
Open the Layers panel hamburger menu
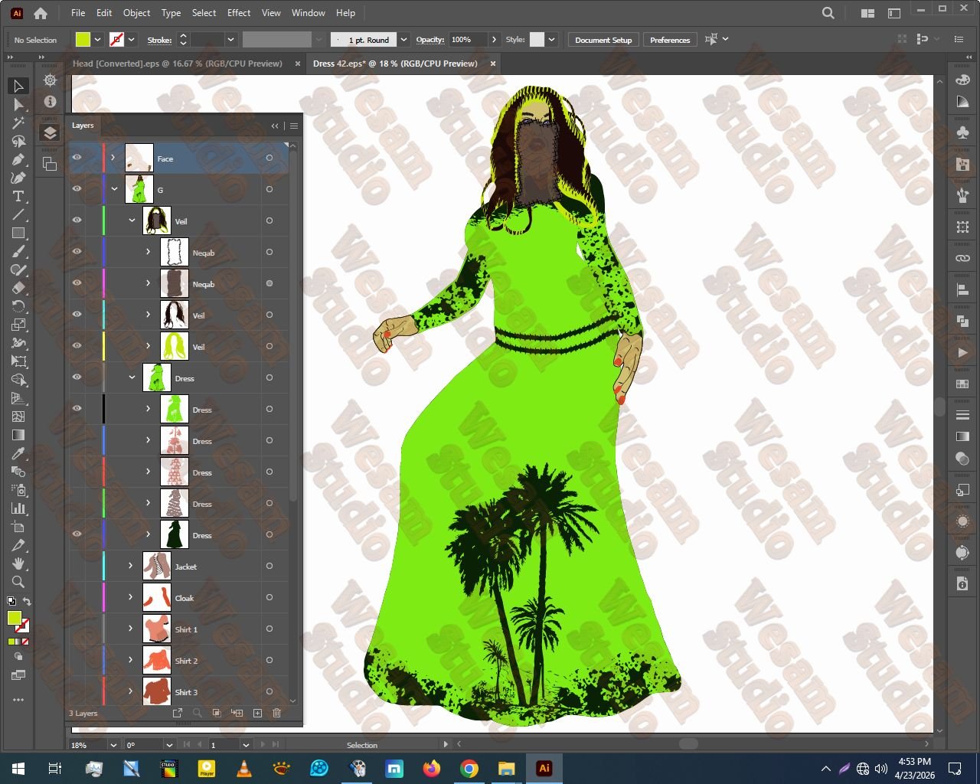pyautogui.click(x=293, y=126)
